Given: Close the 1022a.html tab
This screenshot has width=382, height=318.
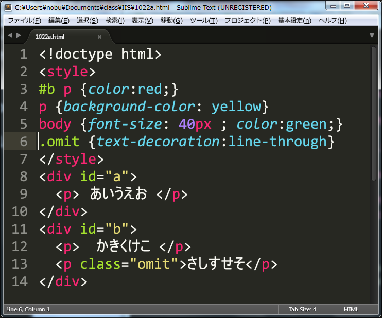Looking at the screenshot, I should (99, 37).
